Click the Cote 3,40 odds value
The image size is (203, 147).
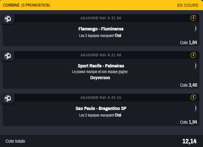(x=189, y=85)
